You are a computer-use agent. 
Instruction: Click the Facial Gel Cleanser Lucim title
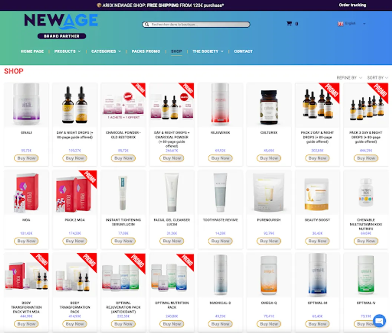click(172, 222)
